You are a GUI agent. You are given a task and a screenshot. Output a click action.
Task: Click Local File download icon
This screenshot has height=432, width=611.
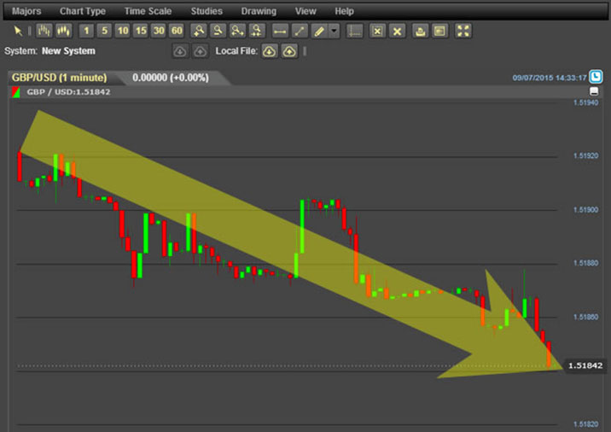(x=270, y=51)
